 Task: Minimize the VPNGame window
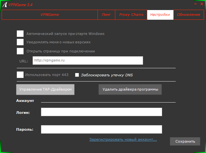point(195,4)
